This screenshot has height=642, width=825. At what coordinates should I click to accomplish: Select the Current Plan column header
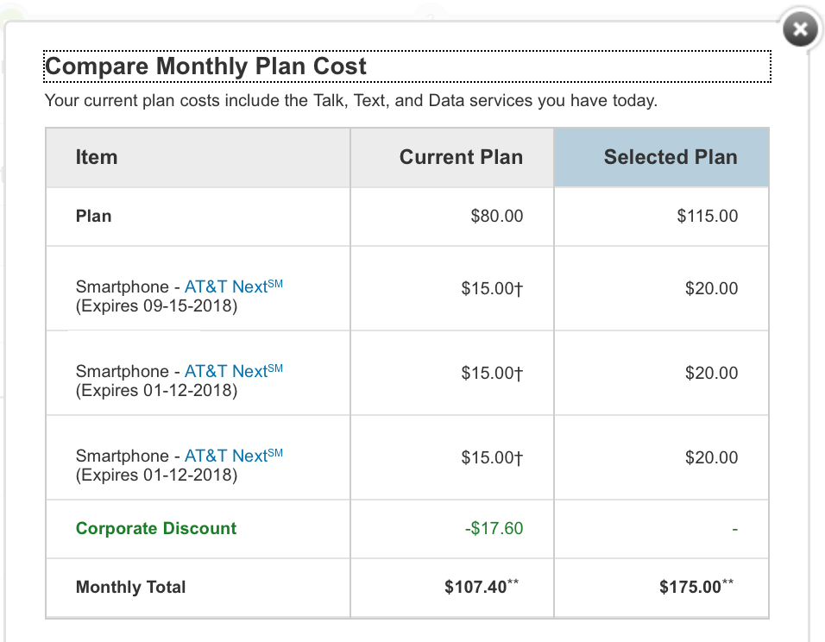click(461, 158)
